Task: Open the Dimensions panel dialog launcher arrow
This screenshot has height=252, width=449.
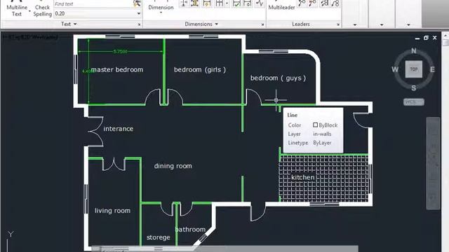Action: 262,24
